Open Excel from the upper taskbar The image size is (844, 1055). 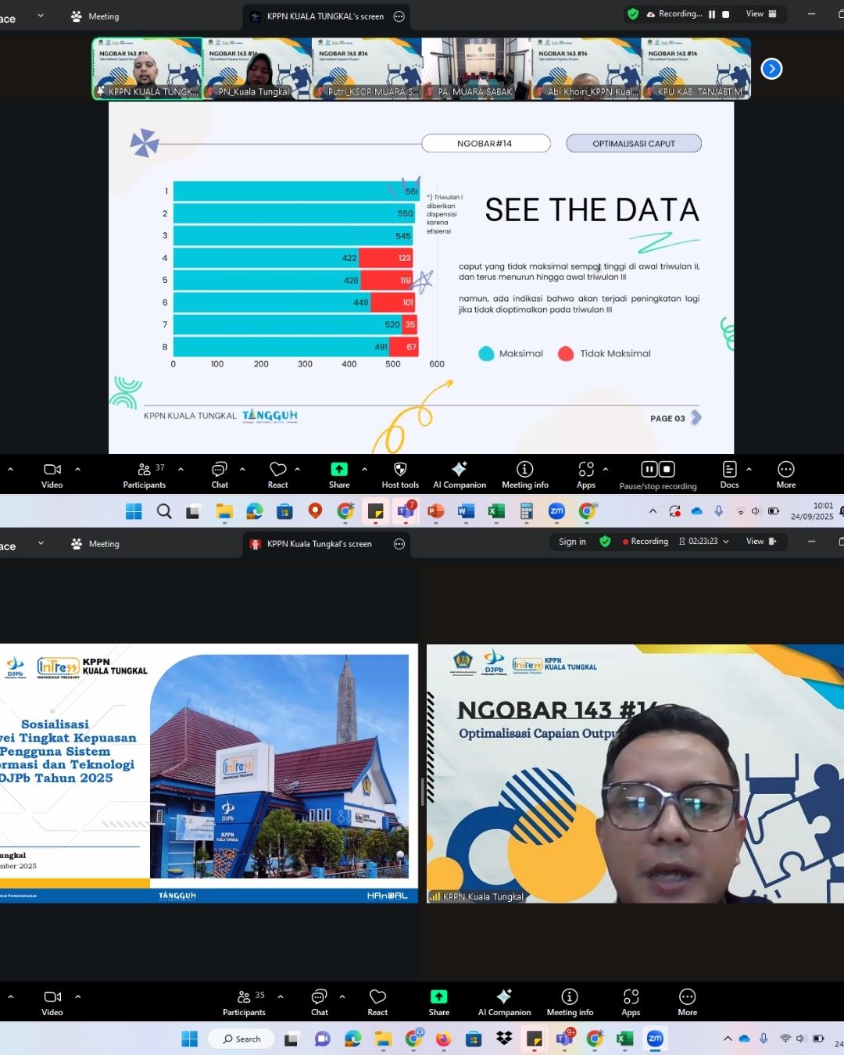[x=495, y=511]
